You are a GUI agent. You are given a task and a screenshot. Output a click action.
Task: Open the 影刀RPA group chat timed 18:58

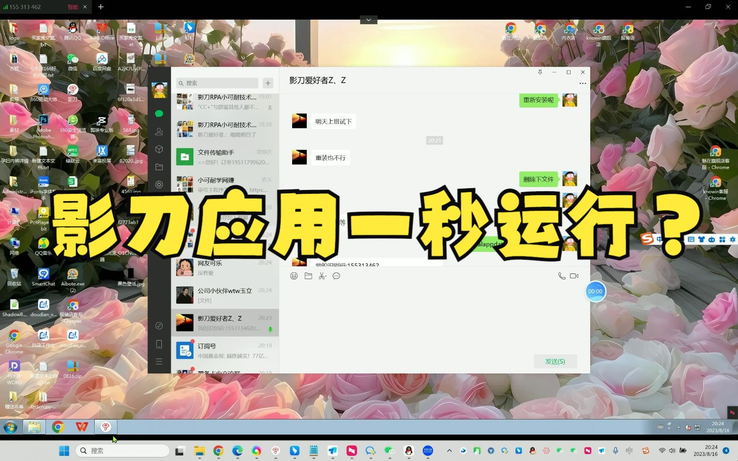(x=225, y=129)
